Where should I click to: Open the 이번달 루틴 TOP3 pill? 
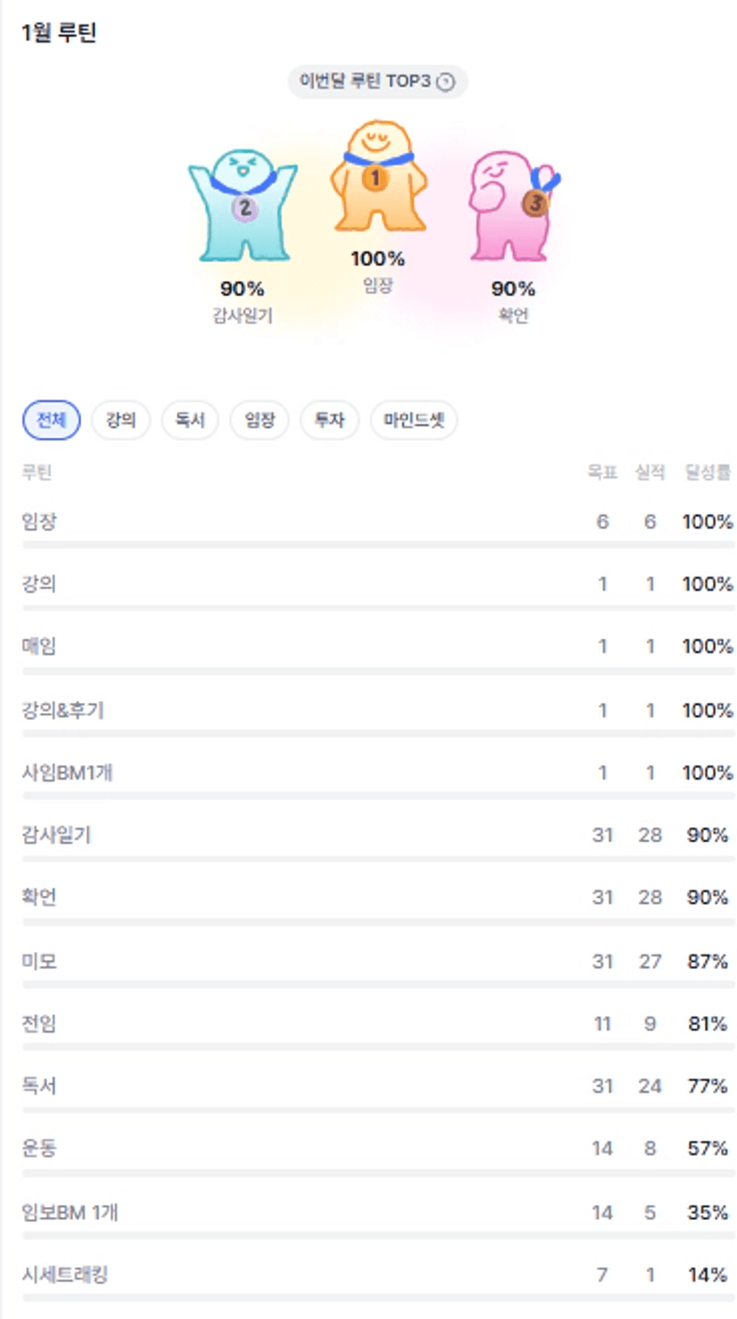pyautogui.click(x=377, y=82)
